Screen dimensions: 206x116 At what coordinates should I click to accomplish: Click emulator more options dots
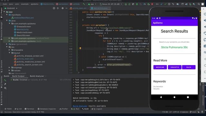205,78
